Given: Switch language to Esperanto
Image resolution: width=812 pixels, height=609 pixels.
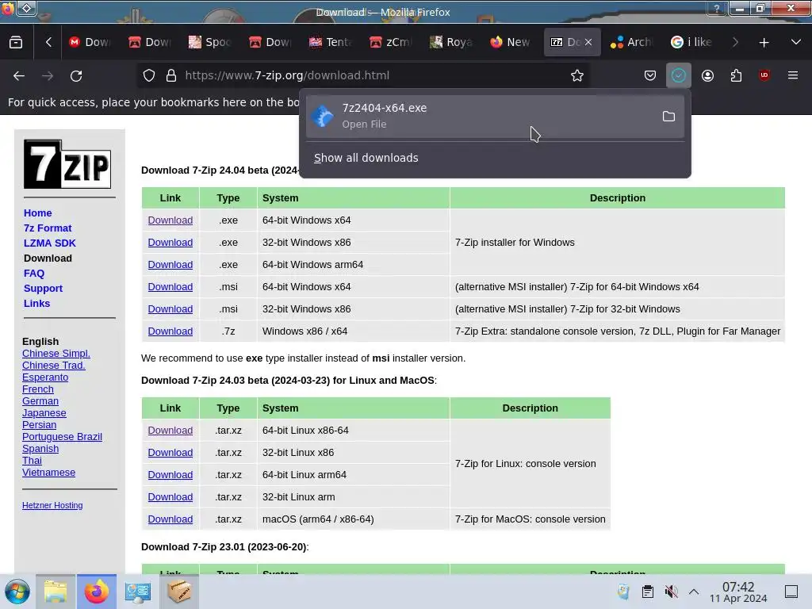Looking at the screenshot, I should click(x=45, y=377).
